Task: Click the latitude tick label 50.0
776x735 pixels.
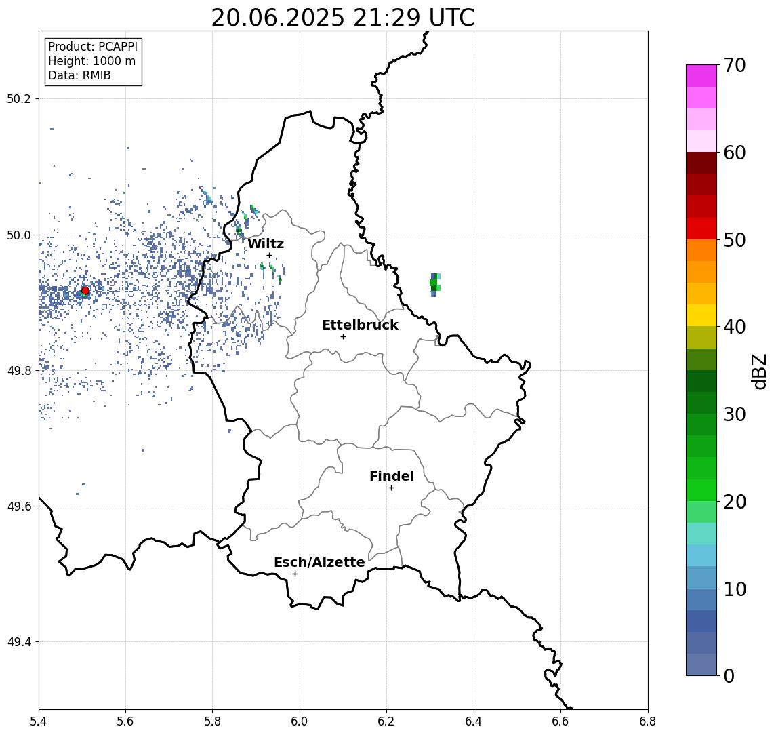Action: pyautogui.click(x=19, y=235)
